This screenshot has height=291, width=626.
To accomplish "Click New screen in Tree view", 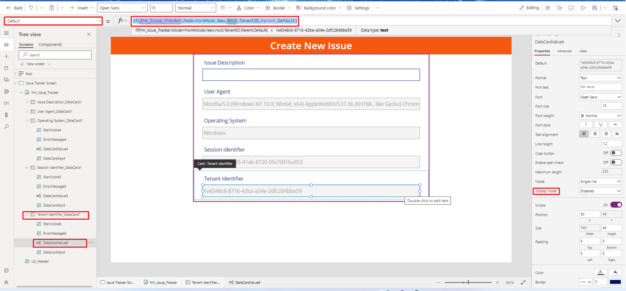I will point(35,64).
